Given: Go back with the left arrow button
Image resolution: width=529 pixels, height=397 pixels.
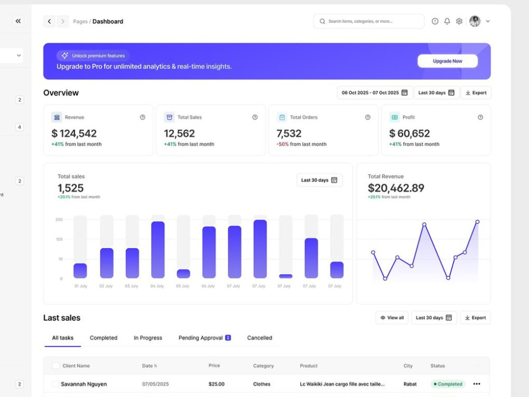Looking at the screenshot, I should click(49, 21).
